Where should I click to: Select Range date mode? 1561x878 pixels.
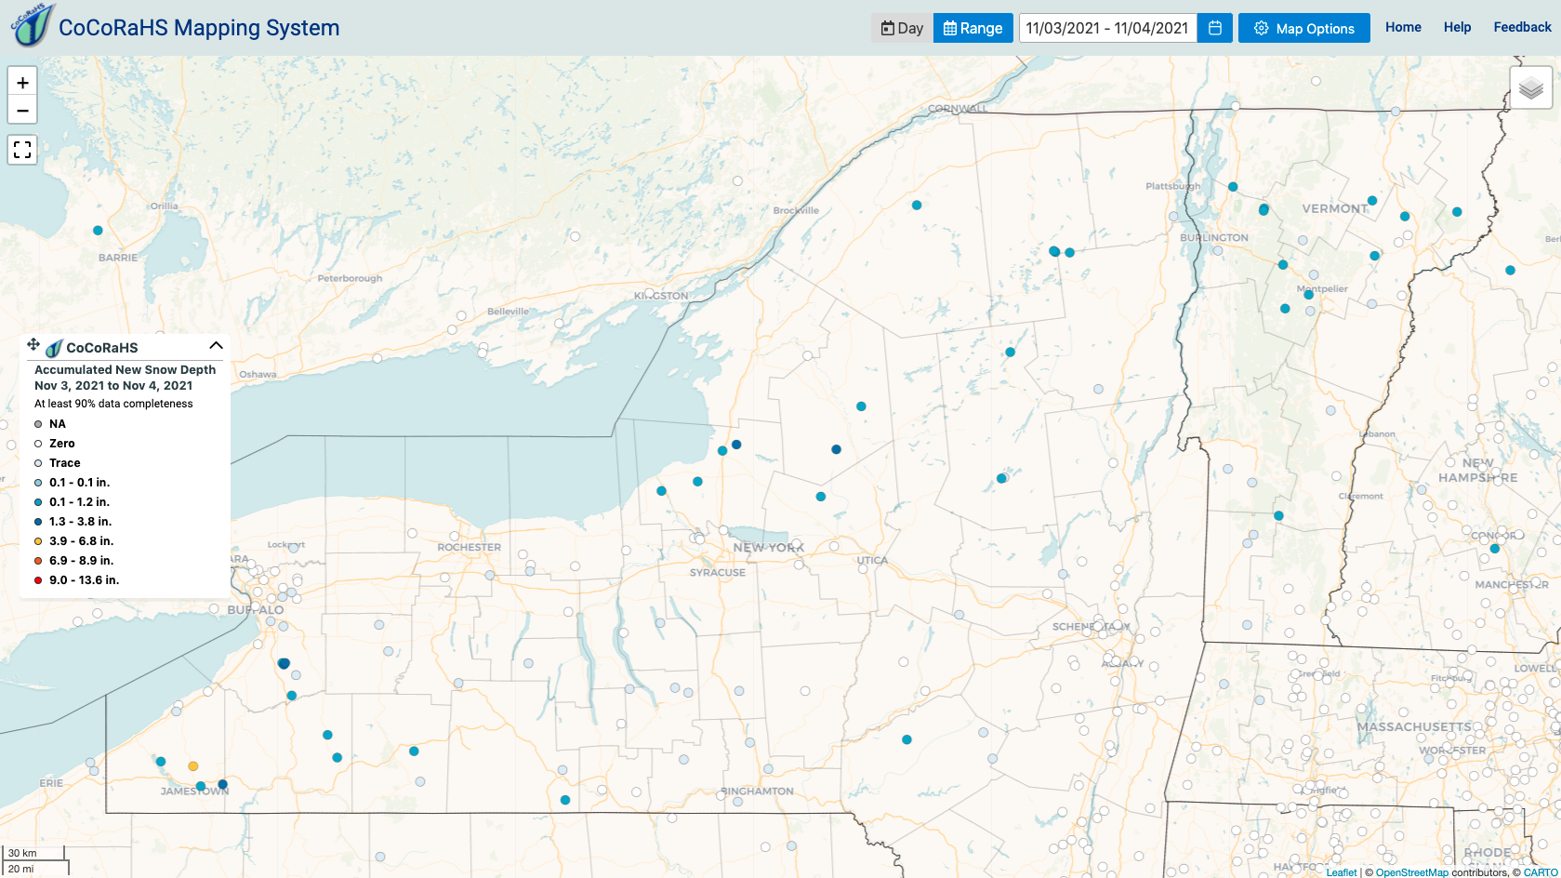coord(972,28)
